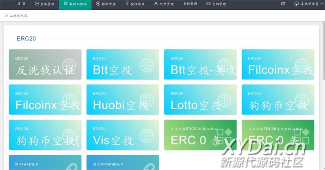Click link icon on Mixswap混币 card
325x170 pixels.
[x=69, y=166]
